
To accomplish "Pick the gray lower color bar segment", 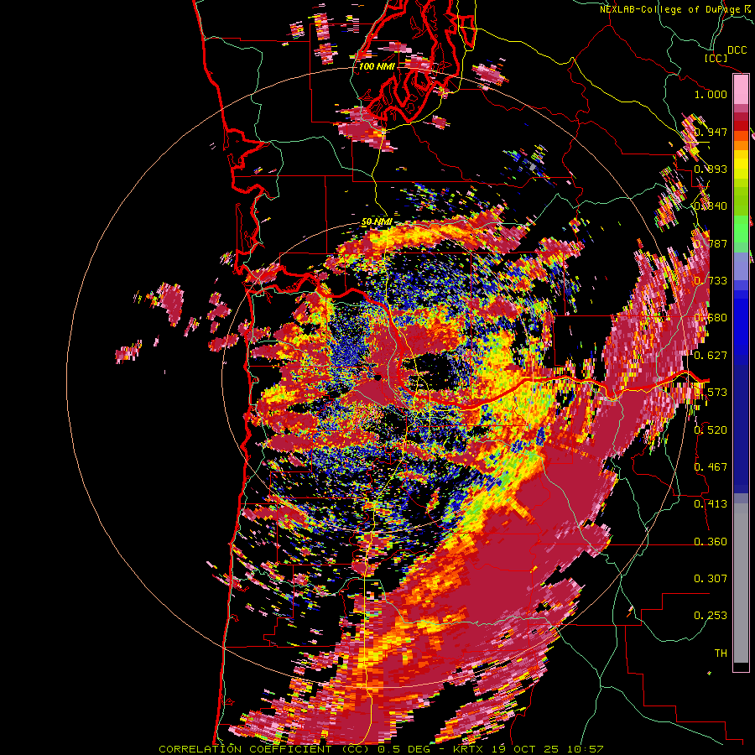I will [741, 583].
